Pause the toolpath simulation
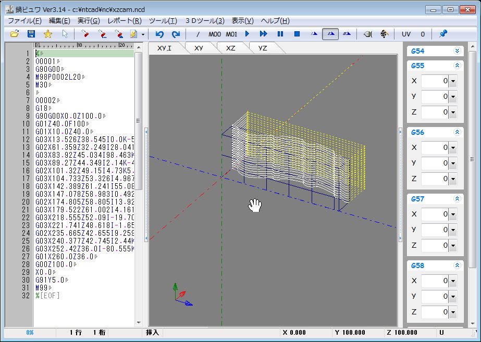The image size is (481, 342). pyautogui.click(x=280, y=34)
